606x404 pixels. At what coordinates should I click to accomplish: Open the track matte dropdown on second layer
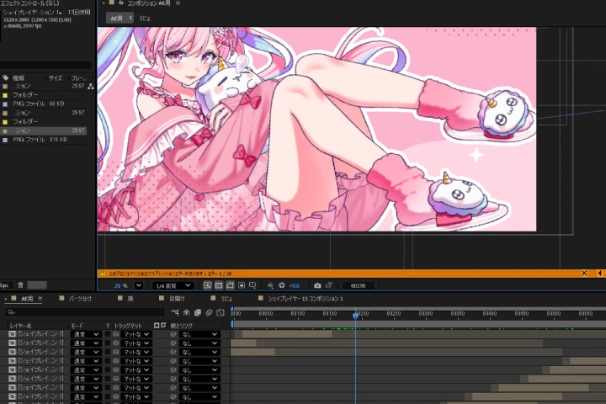pyautogui.click(x=136, y=343)
